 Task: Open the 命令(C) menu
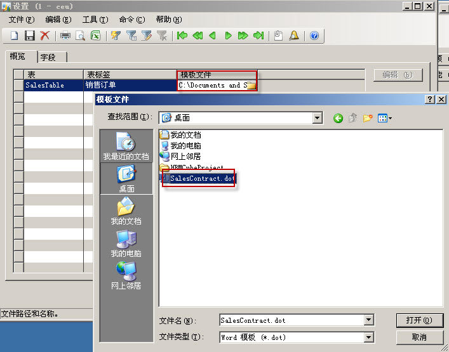[x=132, y=20]
